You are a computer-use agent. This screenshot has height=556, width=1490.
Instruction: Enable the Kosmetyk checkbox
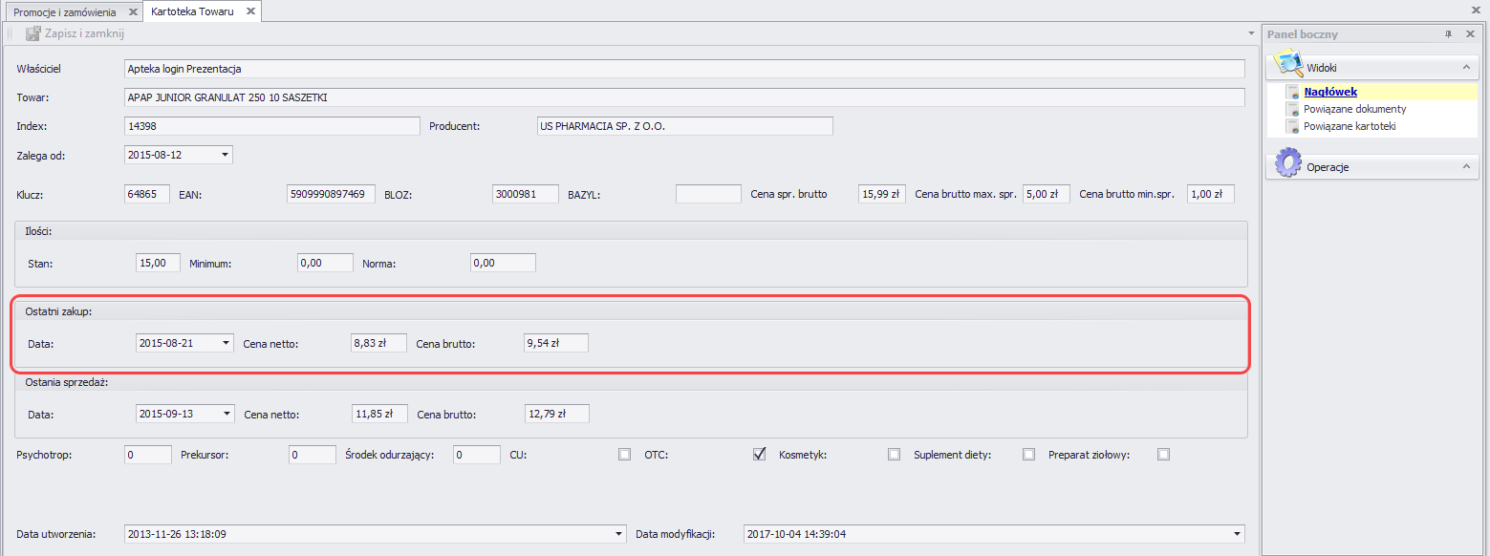894,455
